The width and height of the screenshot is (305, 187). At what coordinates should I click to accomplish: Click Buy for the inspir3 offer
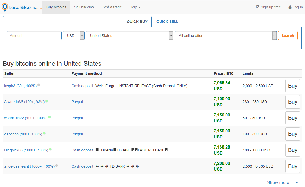(292, 86)
